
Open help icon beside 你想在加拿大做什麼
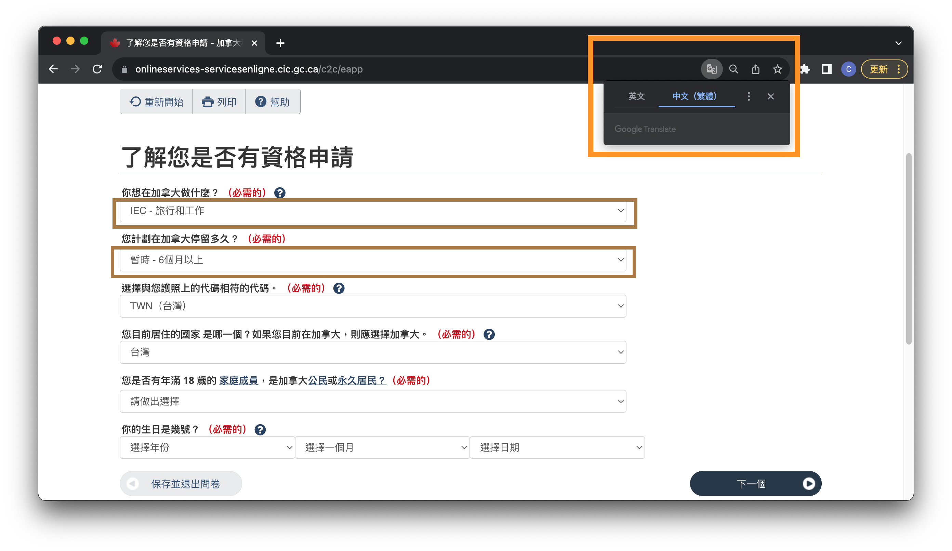[280, 193]
